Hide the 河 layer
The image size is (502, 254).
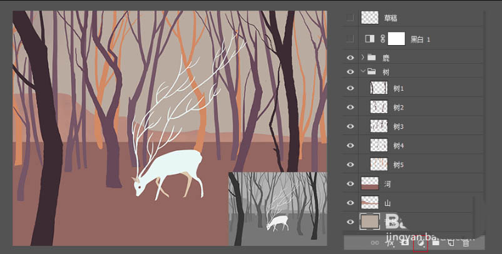pyautogui.click(x=351, y=184)
